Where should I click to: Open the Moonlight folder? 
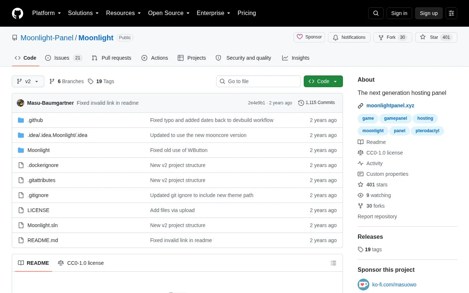[x=38, y=150]
